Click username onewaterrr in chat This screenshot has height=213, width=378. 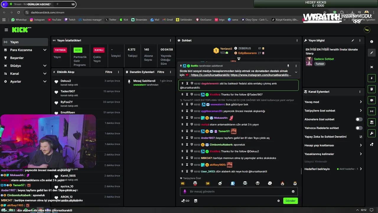(x=217, y=104)
